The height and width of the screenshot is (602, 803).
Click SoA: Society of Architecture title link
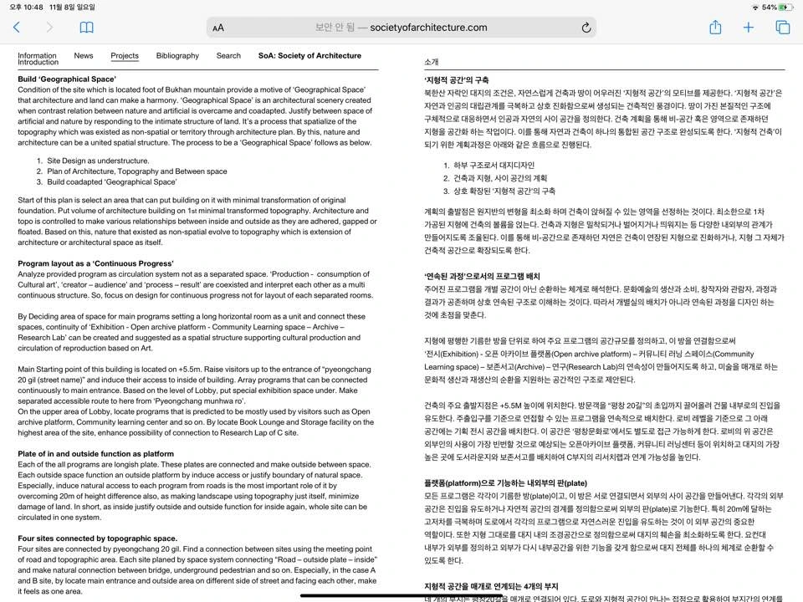[x=309, y=55]
